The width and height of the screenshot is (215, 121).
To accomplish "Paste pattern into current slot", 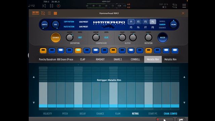I will (69, 27).
